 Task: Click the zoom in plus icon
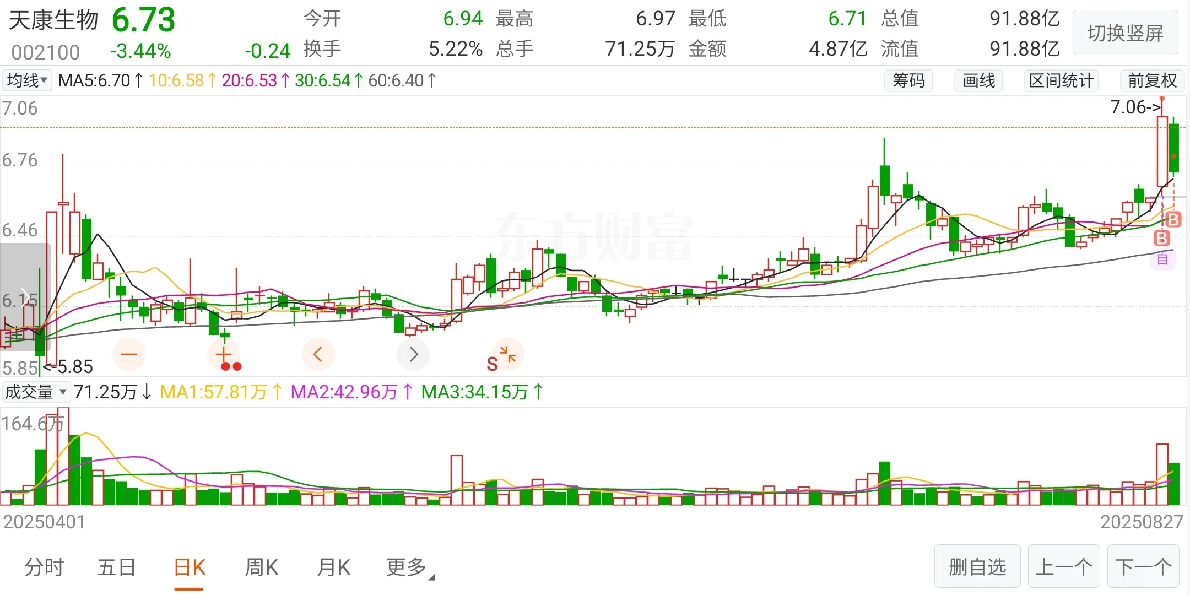click(x=223, y=354)
